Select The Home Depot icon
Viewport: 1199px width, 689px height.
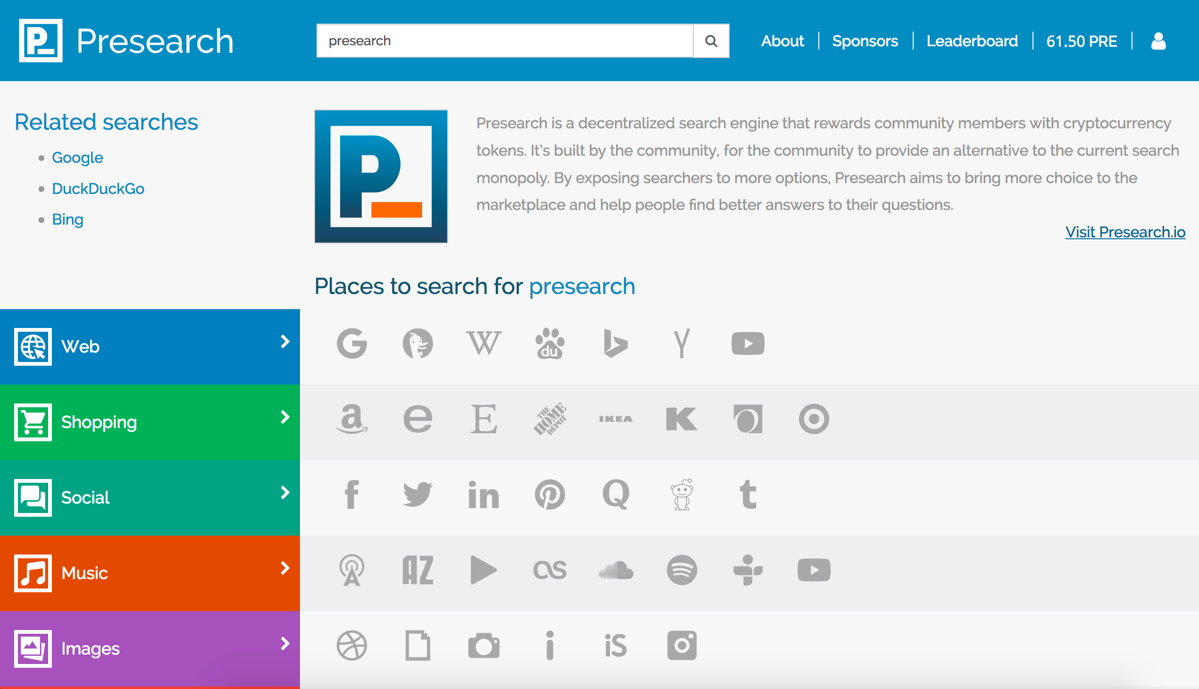click(550, 419)
